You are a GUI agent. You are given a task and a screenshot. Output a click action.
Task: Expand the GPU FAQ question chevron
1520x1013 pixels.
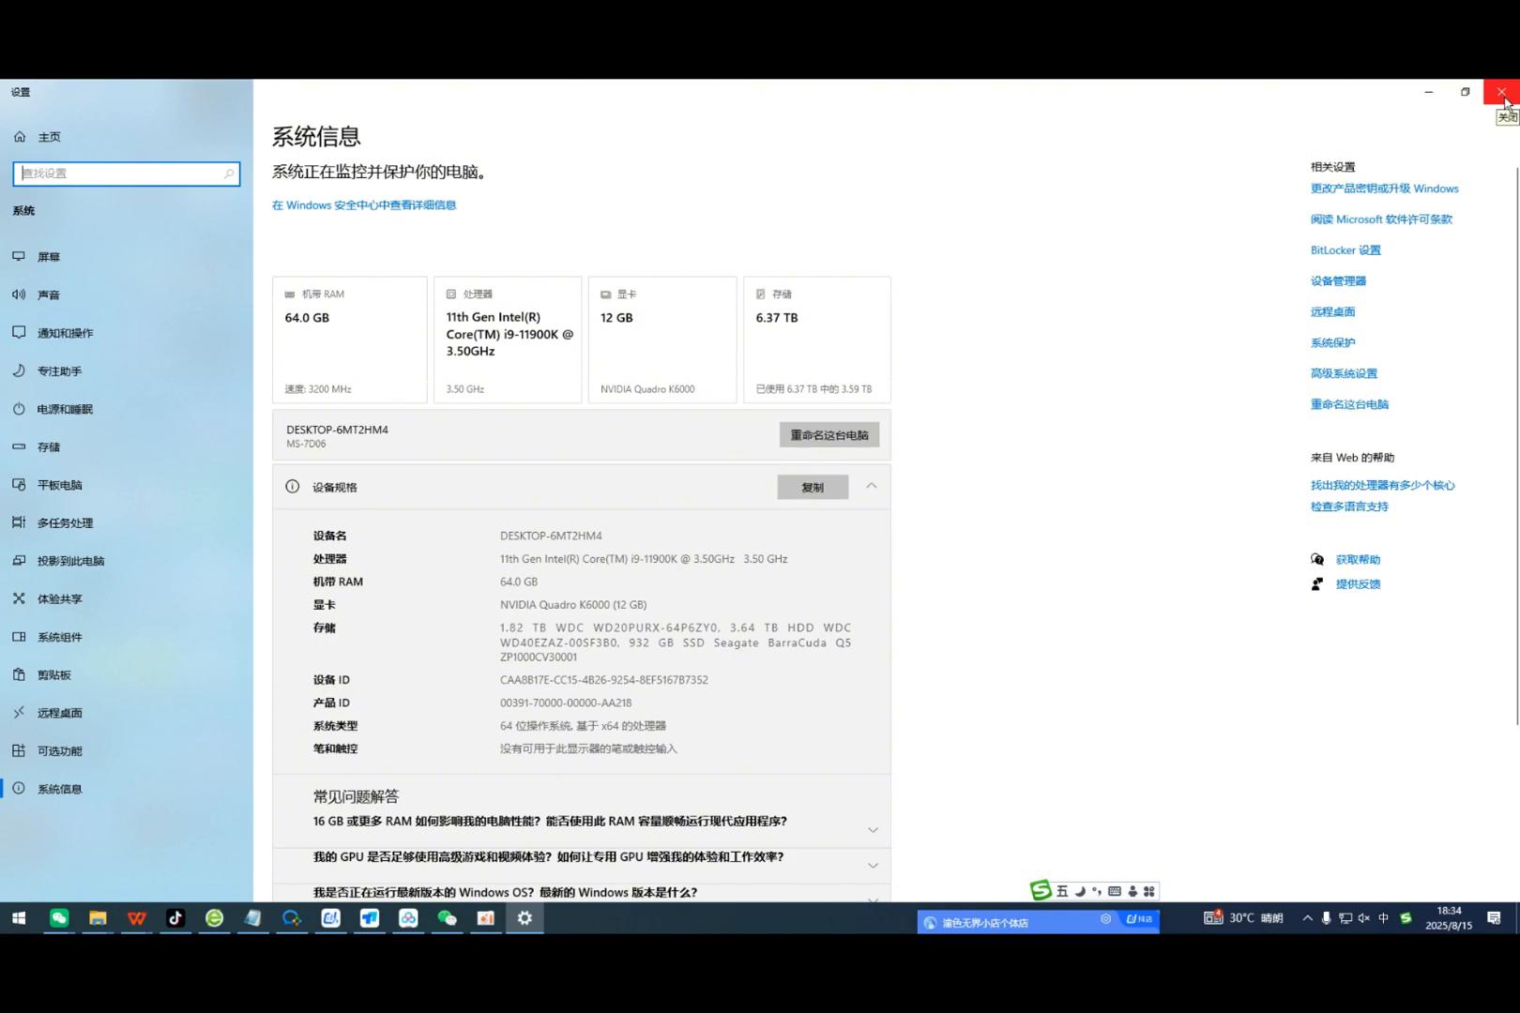873,866
